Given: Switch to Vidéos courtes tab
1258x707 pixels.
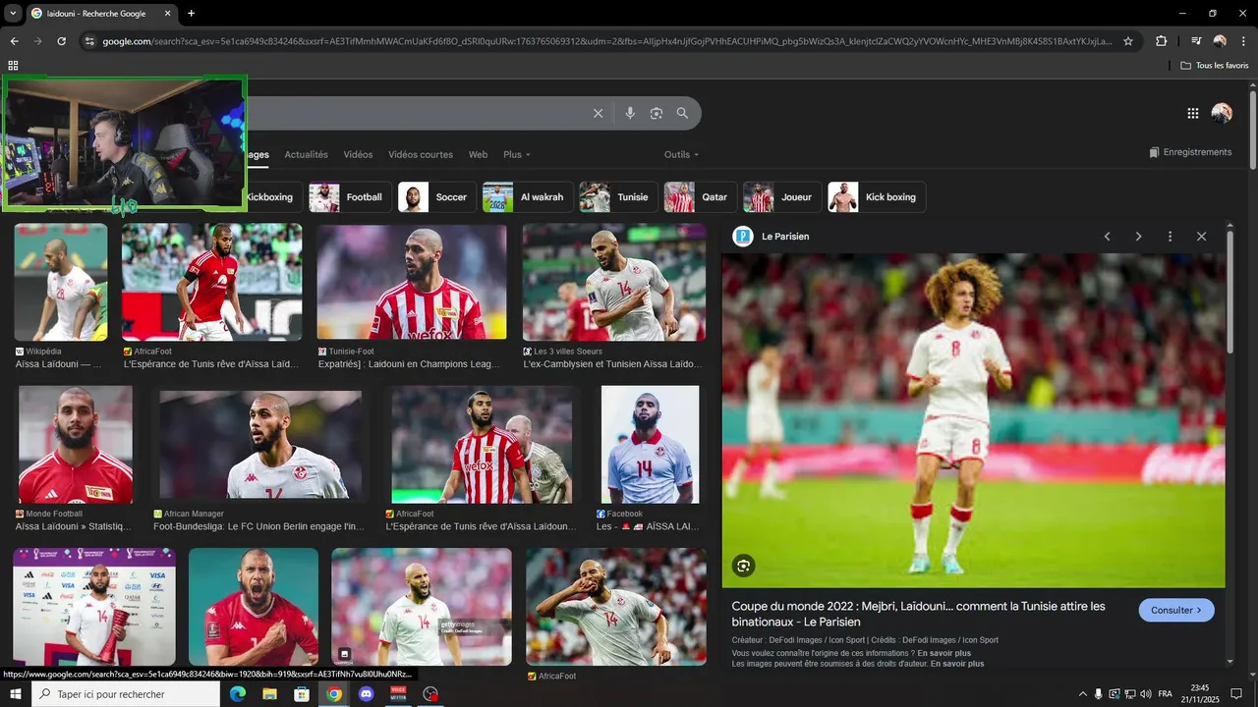Looking at the screenshot, I should (421, 154).
